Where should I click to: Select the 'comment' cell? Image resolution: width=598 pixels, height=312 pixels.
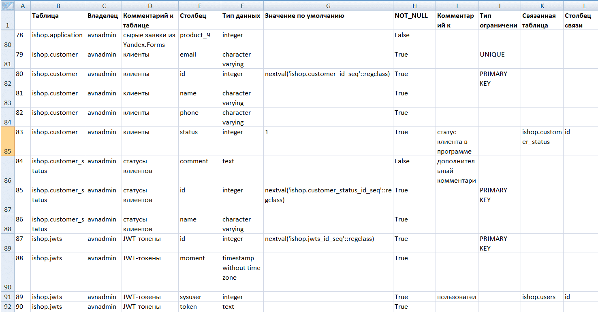tap(199, 171)
